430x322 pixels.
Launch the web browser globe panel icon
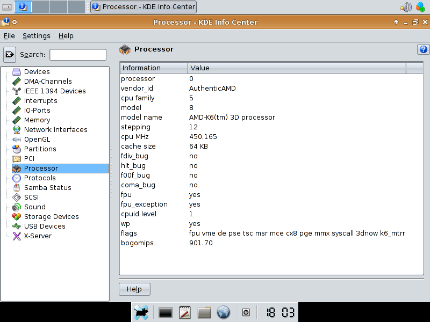click(x=223, y=312)
